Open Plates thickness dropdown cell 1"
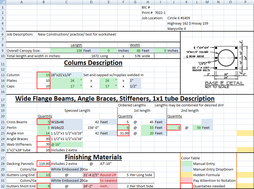This screenshot has height=189, width=254. click(x=135, y=80)
